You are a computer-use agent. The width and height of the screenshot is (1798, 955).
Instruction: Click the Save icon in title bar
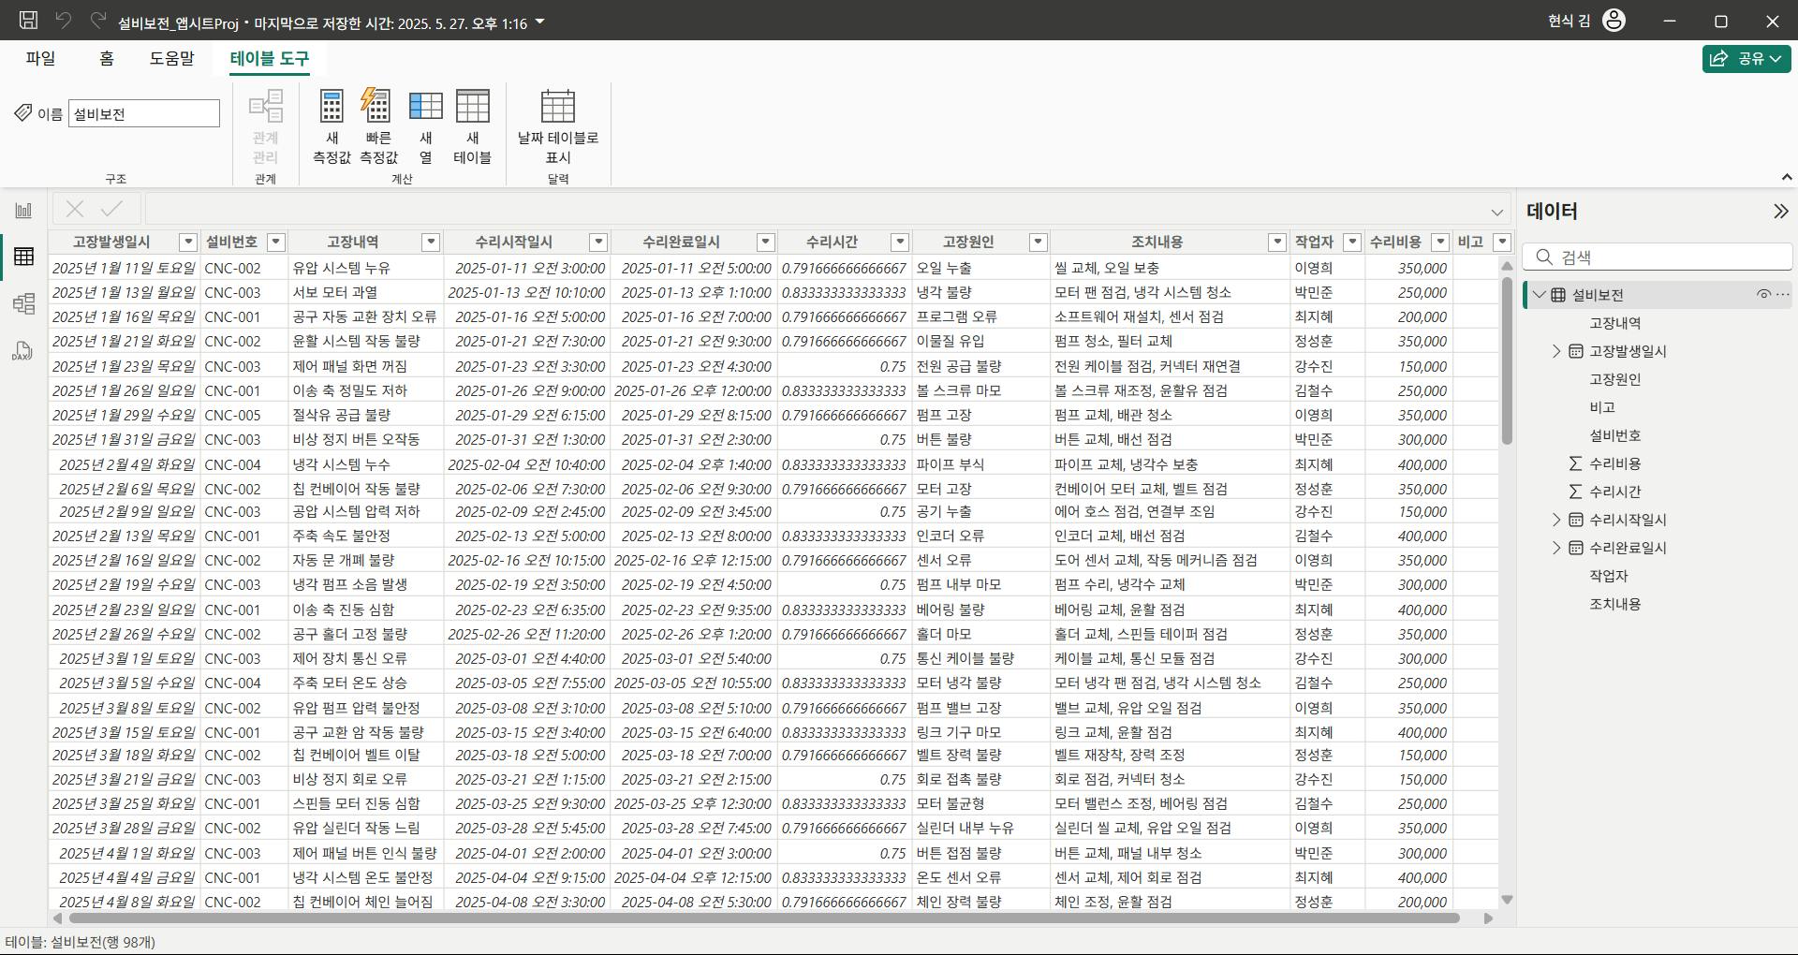(x=28, y=21)
